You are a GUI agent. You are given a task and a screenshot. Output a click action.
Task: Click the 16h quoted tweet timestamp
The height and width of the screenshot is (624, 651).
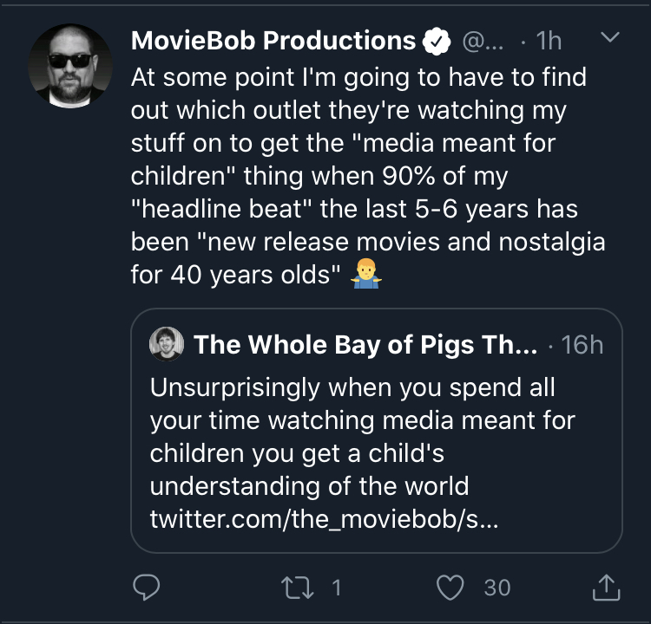point(582,345)
